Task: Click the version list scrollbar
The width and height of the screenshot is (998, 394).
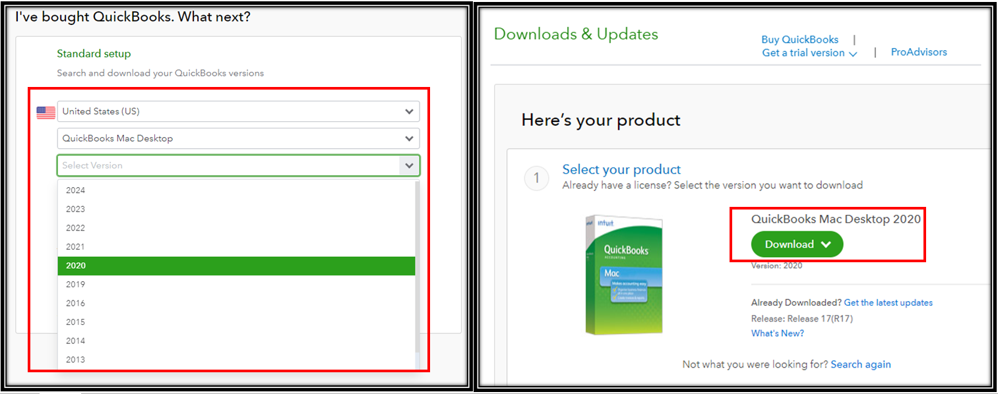Action: 417,267
